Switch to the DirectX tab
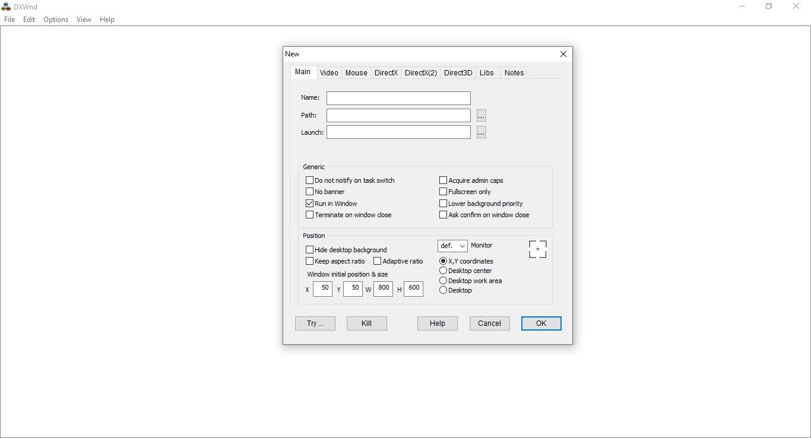The image size is (811, 438). [x=386, y=73]
